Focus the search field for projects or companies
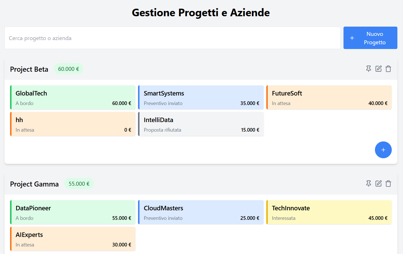 click(172, 38)
